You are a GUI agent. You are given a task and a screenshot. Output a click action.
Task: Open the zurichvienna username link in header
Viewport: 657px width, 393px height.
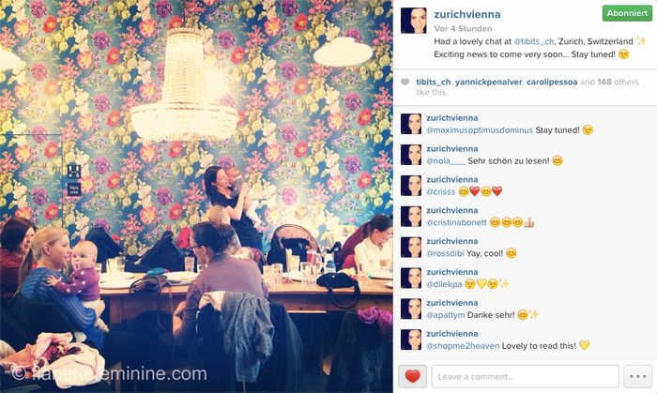pos(467,14)
